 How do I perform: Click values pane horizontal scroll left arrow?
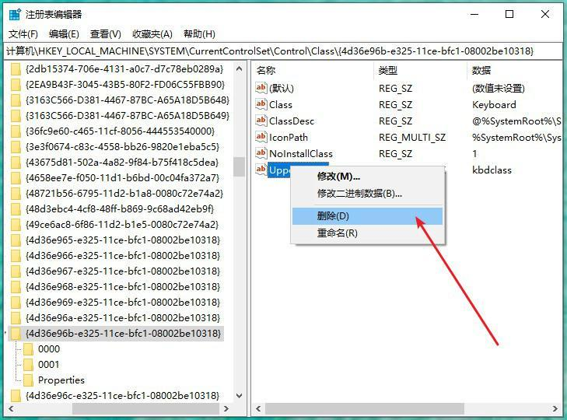pyautogui.click(x=258, y=409)
